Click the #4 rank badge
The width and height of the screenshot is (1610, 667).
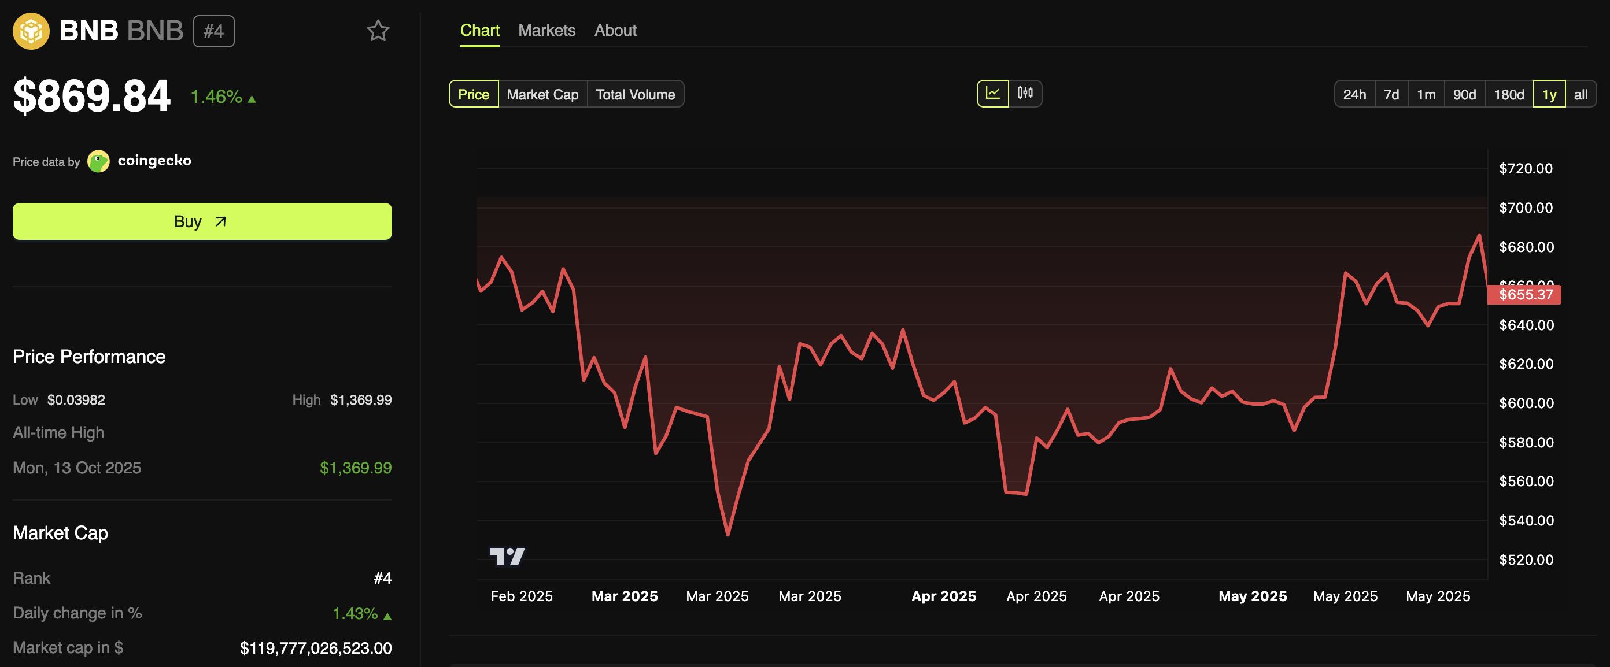click(x=214, y=31)
